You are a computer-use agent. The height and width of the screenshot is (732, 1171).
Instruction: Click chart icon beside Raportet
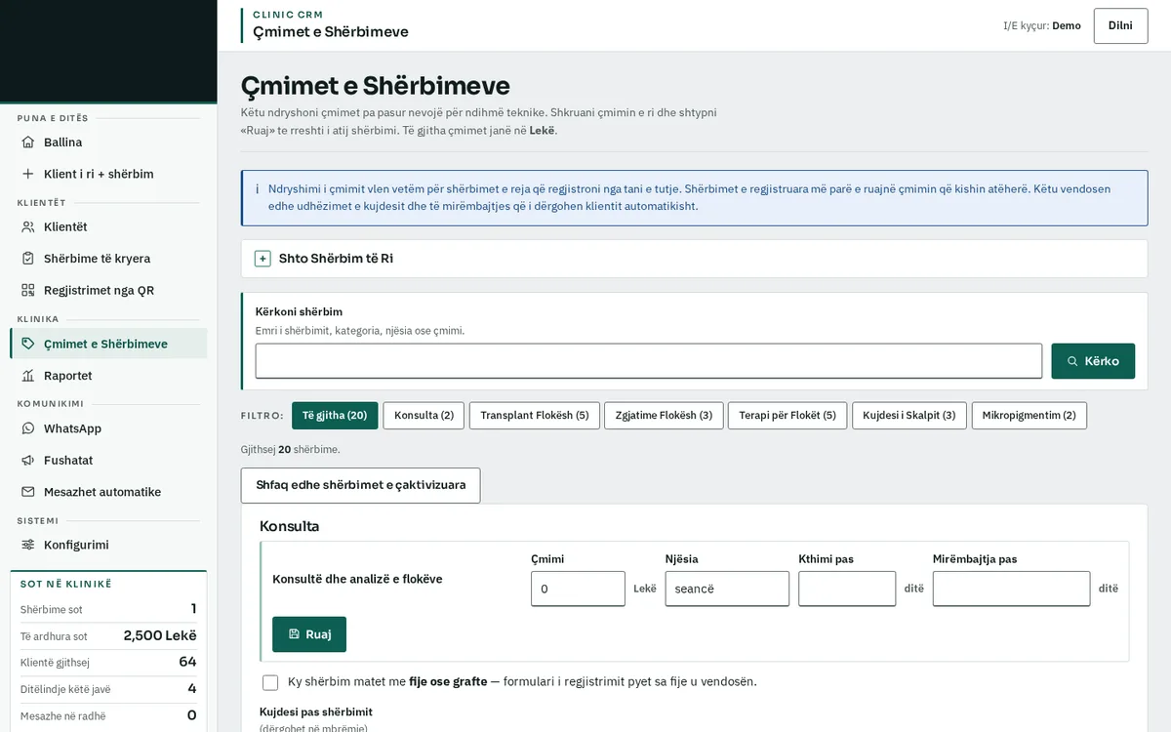pyautogui.click(x=27, y=376)
